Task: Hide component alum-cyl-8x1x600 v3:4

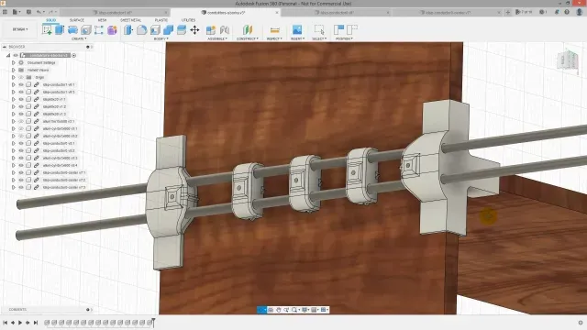Action: coord(21,165)
